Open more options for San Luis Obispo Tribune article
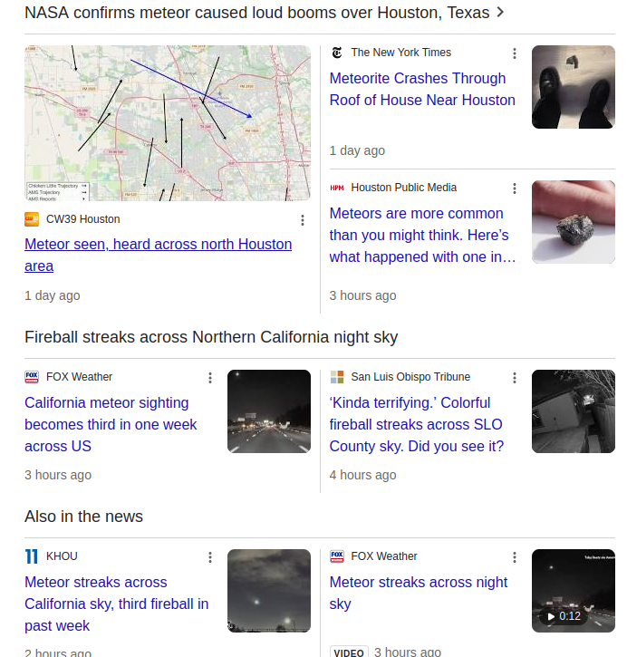This screenshot has width=627, height=657. point(515,378)
